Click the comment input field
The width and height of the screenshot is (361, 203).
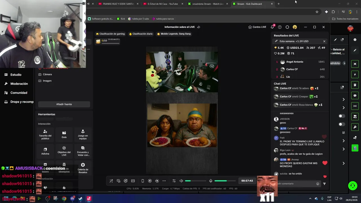296,184
